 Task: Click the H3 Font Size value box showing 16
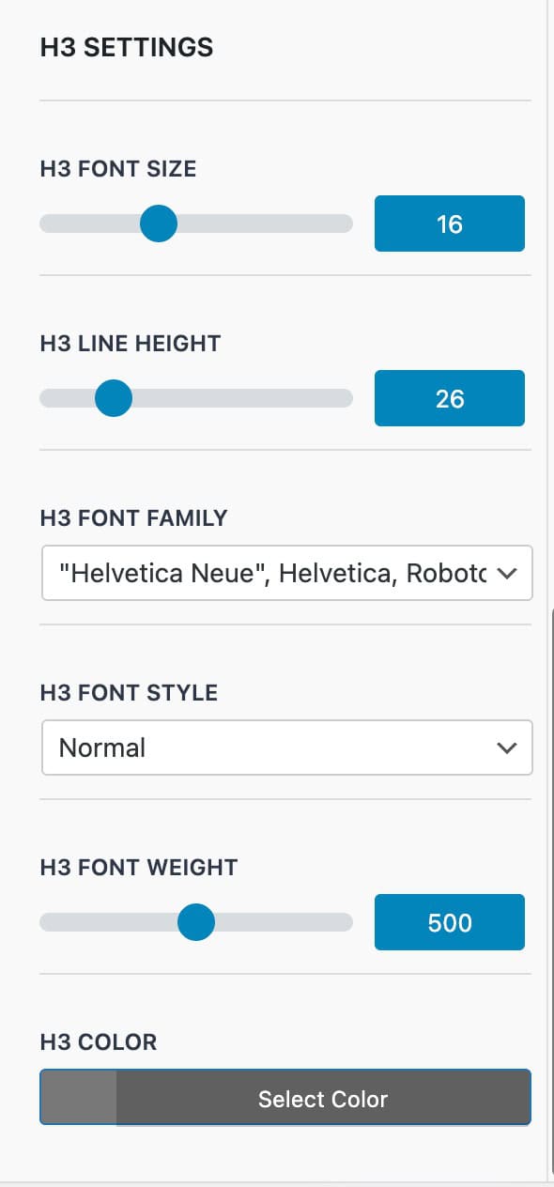(x=449, y=224)
